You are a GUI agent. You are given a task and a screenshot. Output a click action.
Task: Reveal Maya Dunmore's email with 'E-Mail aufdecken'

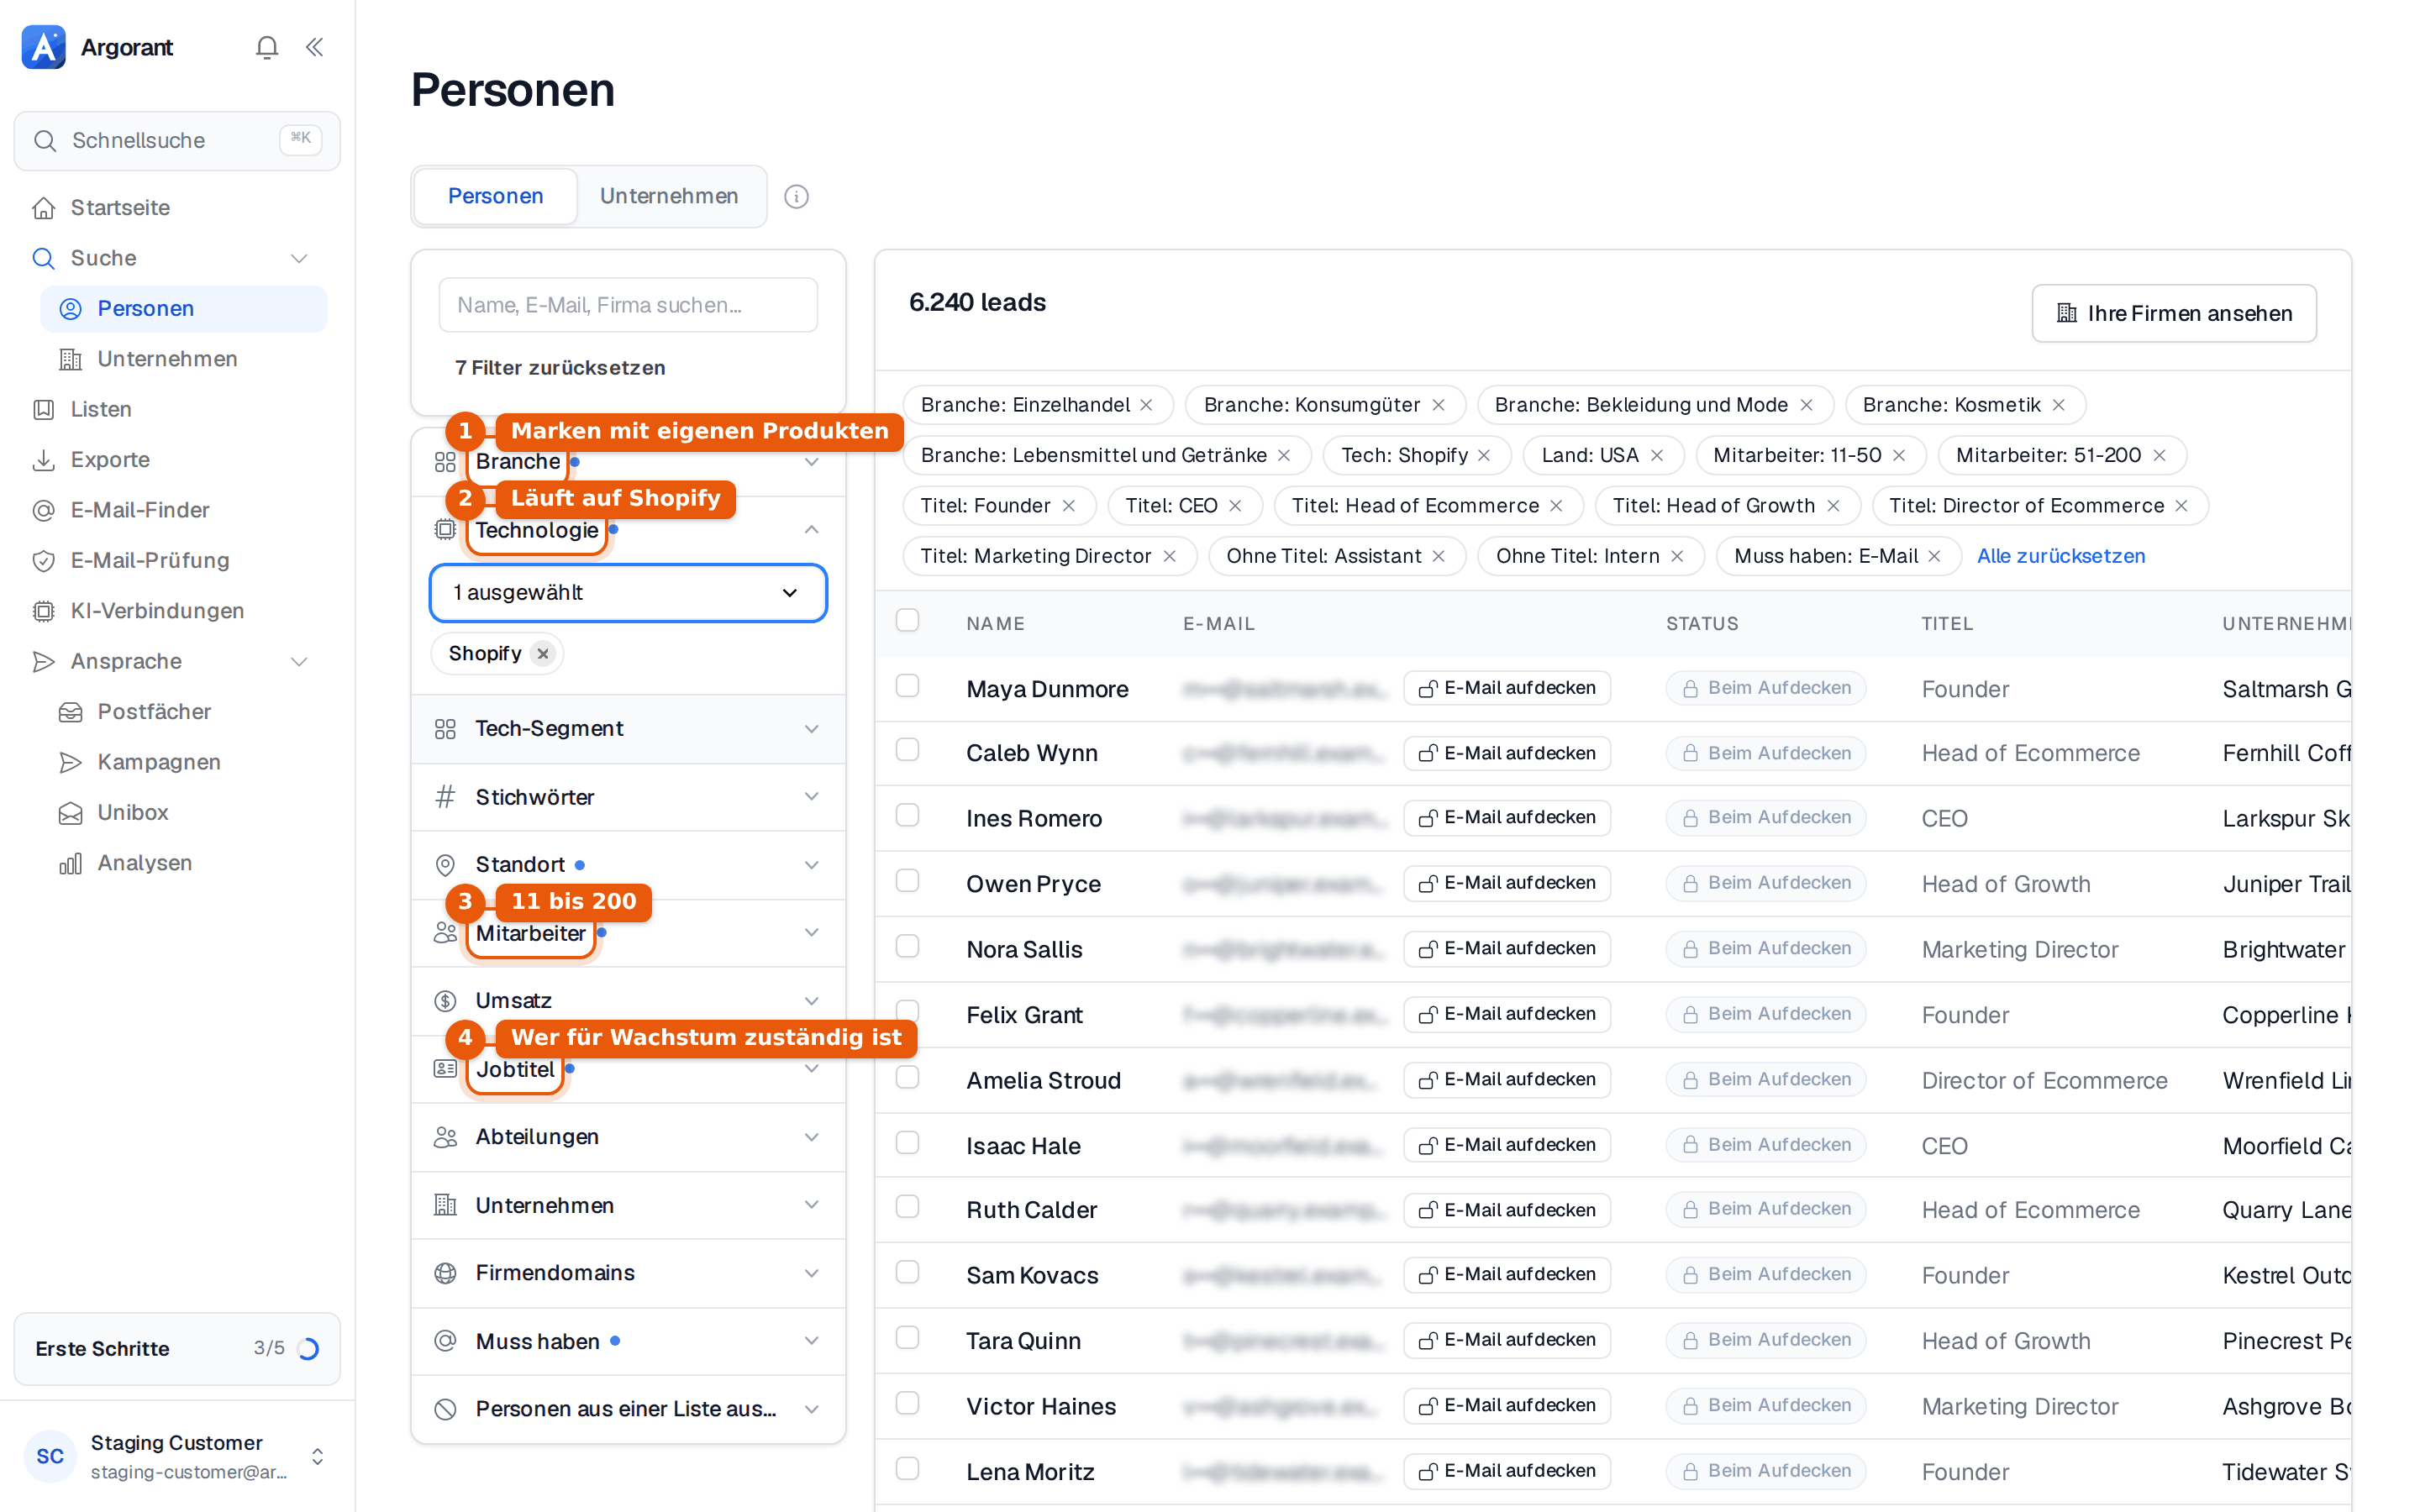click(x=1507, y=688)
